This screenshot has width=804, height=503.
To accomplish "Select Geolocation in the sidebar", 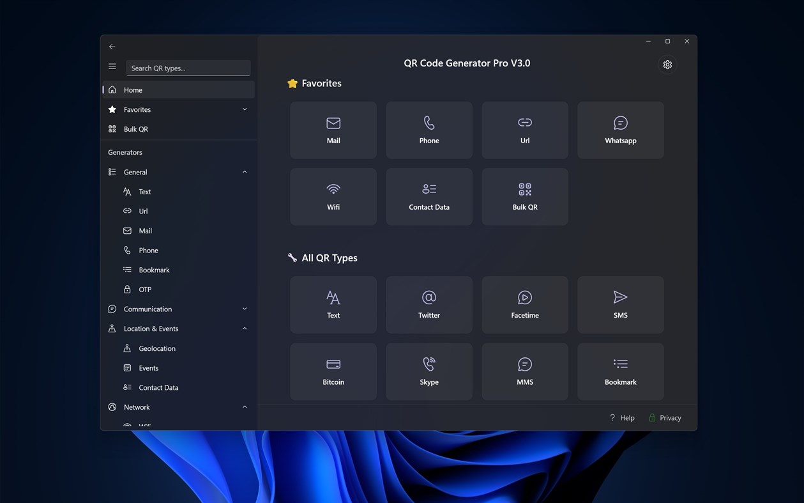I will pos(157,348).
